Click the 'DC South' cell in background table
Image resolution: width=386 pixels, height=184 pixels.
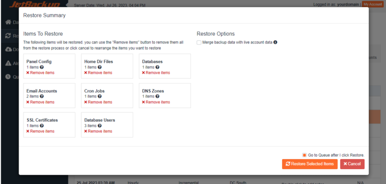(x=238, y=182)
